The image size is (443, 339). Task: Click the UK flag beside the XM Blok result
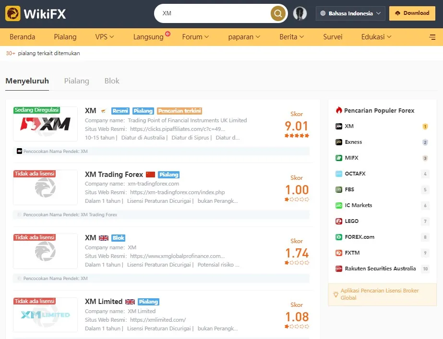(103, 238)
